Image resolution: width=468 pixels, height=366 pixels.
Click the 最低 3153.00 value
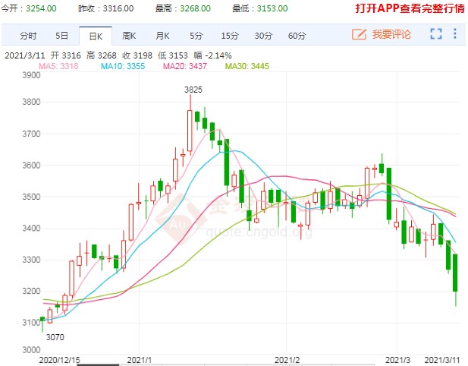[x=272, y=8]
